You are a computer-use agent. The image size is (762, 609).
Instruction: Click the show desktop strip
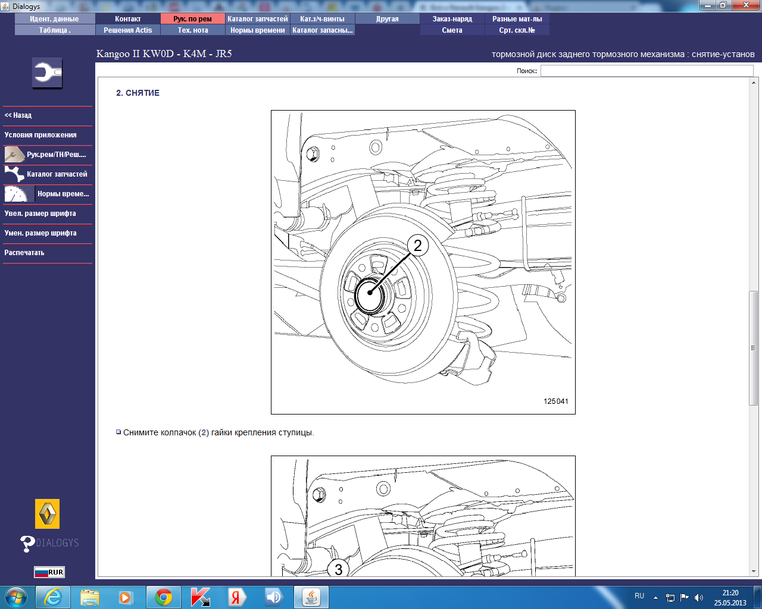758,597
